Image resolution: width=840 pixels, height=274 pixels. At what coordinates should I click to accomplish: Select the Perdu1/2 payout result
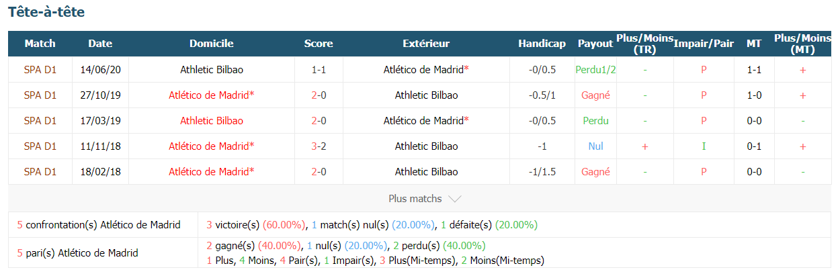point(595,69)
